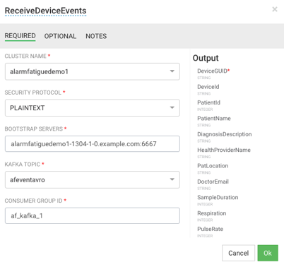Confirm with the green Ok button
The height and width of the screenshot is (267, 284).
click(268, 253)
